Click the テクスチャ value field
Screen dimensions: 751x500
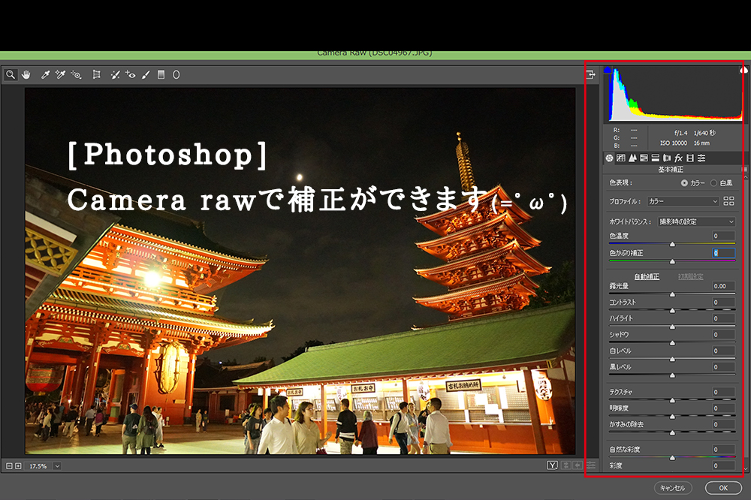(x=724, y=392)
